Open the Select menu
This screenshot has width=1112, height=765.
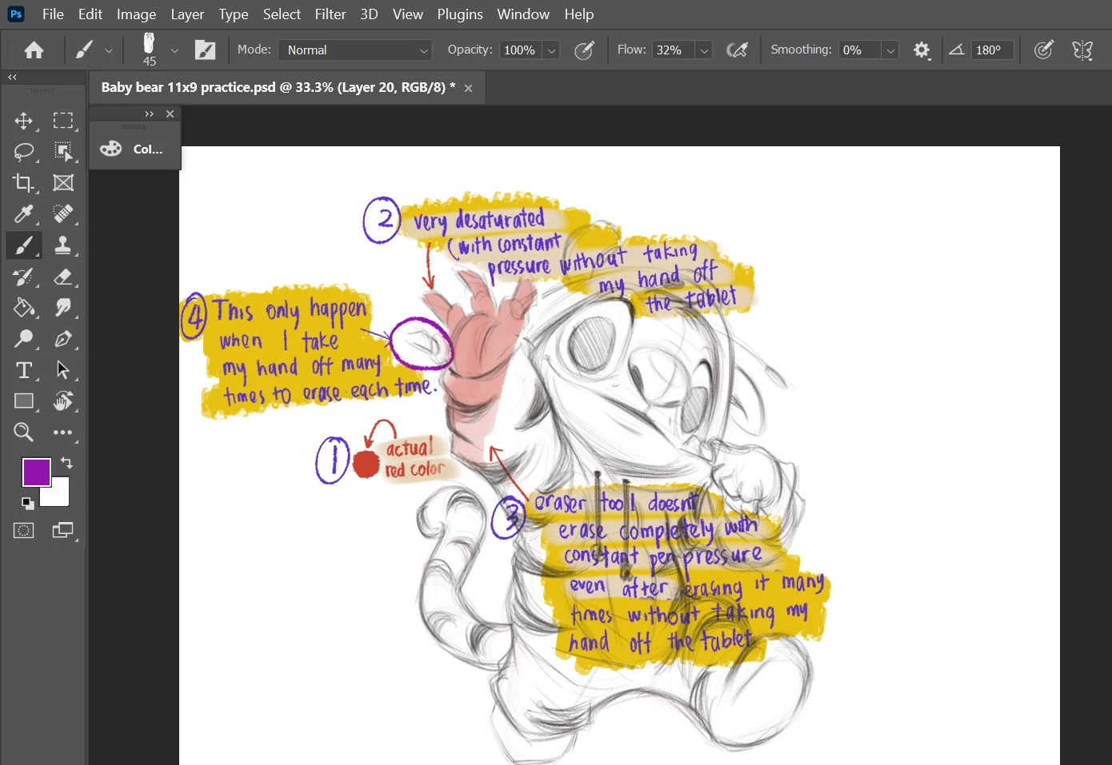[282, 14]
